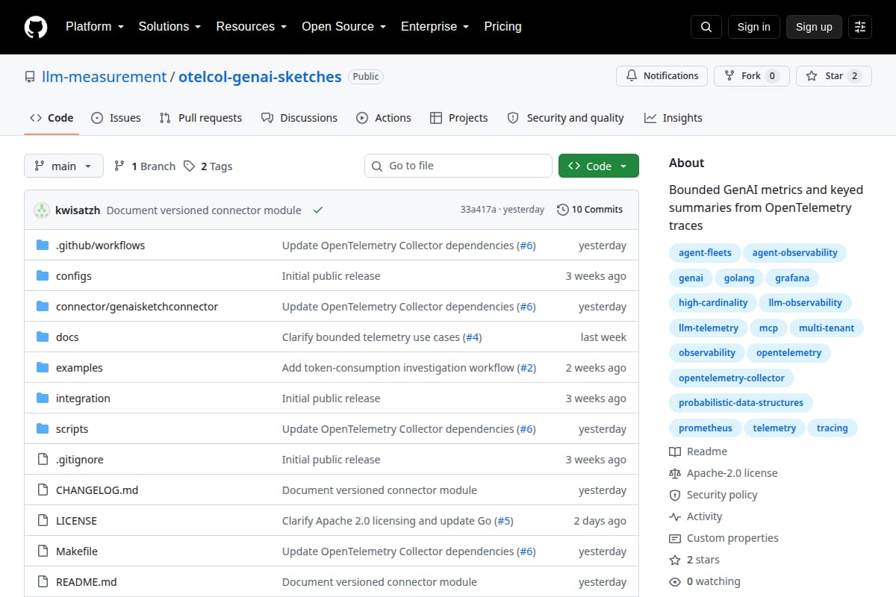896x597 pixels.
Task: Click the Pricing link
Action: (503, 27)
